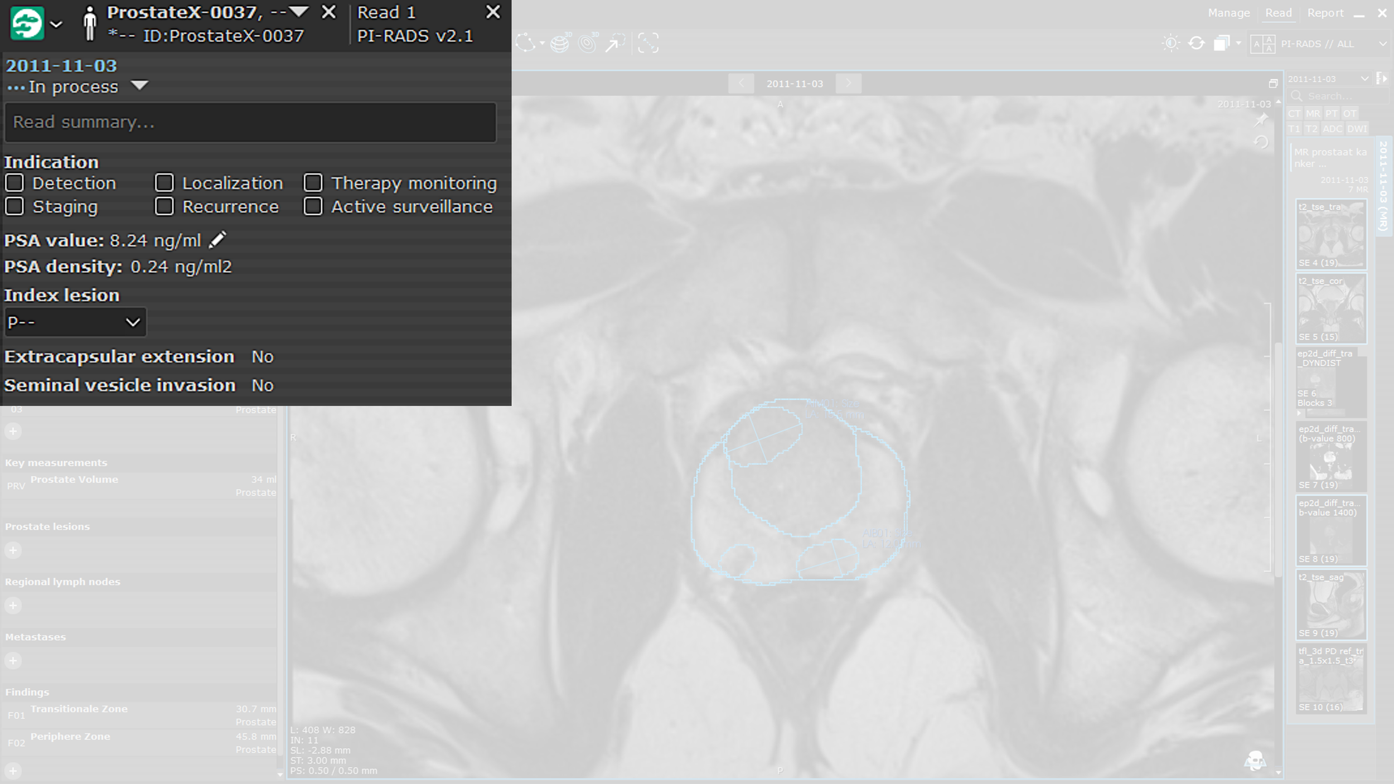This screenshot has height=784, width=1394.
Task: Check the Localization indication checkbox
Action: [164, 183]
